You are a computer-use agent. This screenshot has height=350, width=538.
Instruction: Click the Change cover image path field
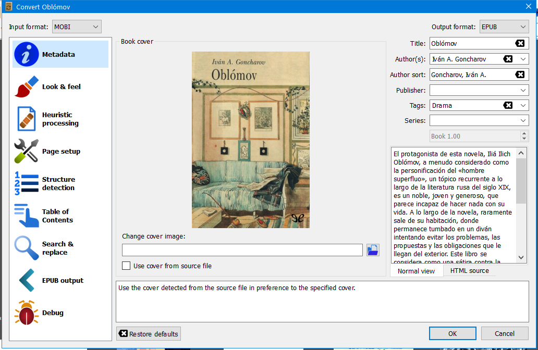click(x=242, y=250)
